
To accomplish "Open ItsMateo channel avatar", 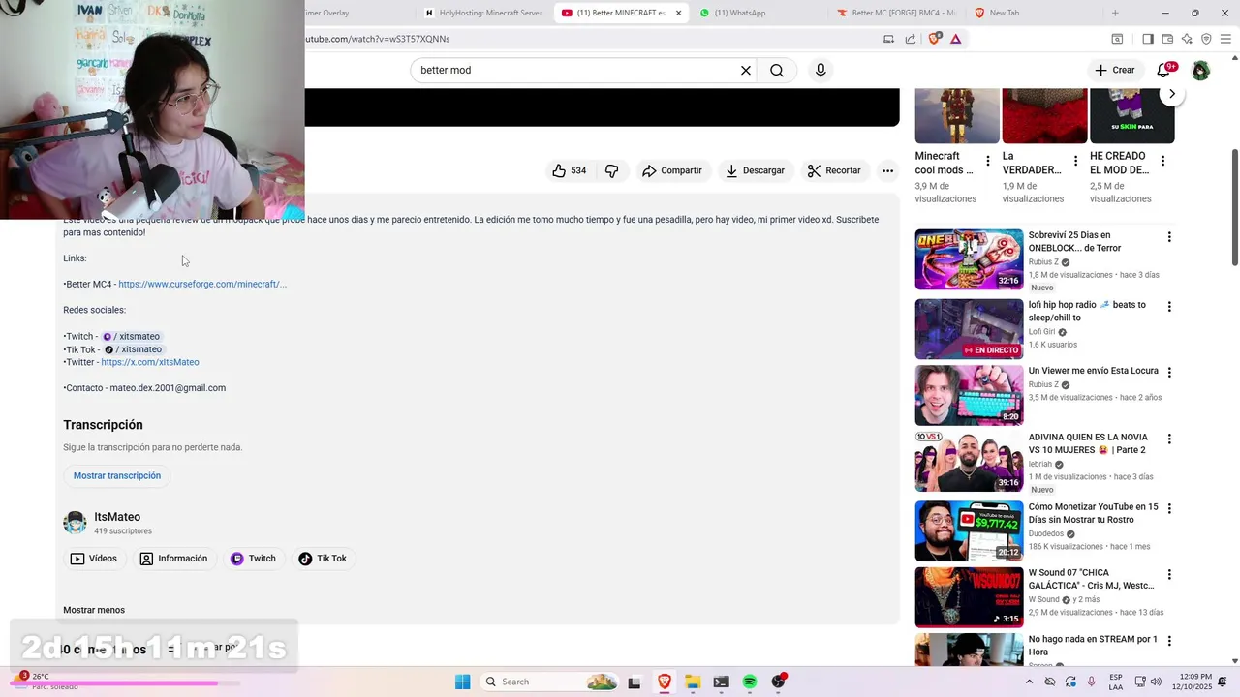I will (75, 523).
